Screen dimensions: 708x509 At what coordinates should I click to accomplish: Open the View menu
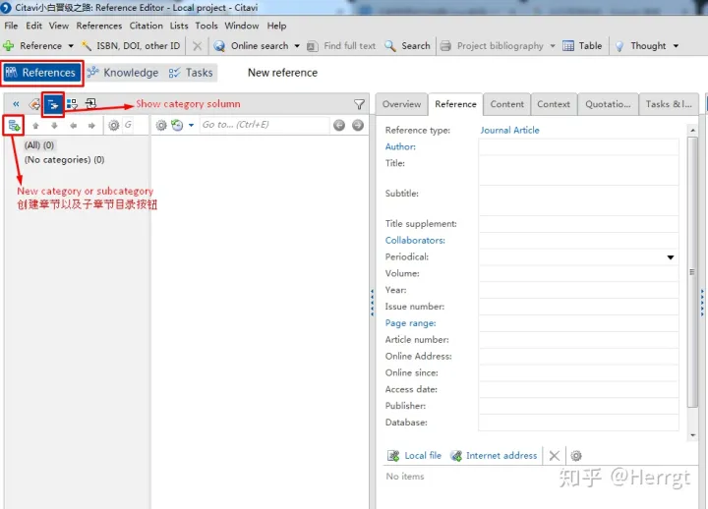(59, 26)
